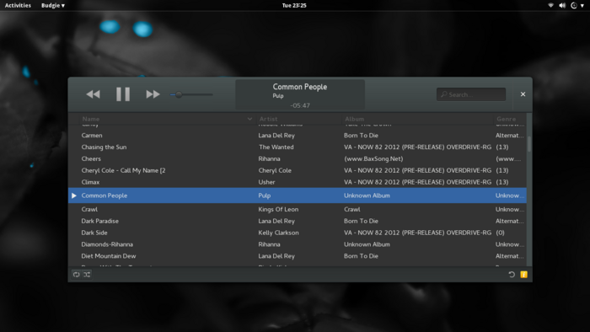
Task: Click the yellow icon at bottom right
Action: click(523, 275)
